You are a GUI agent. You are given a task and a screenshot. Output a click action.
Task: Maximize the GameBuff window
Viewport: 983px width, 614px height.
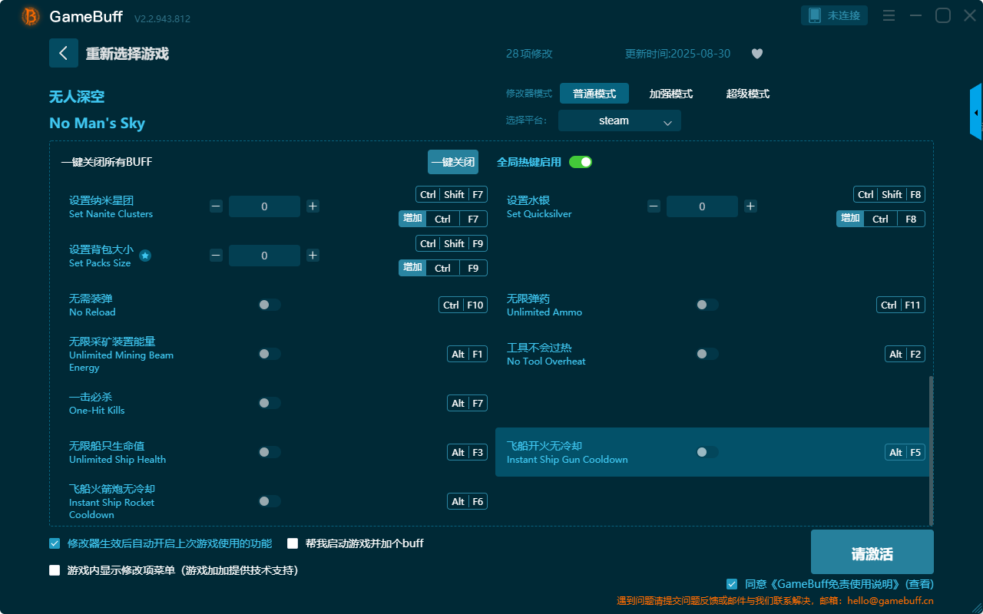[x=943, y=15]
